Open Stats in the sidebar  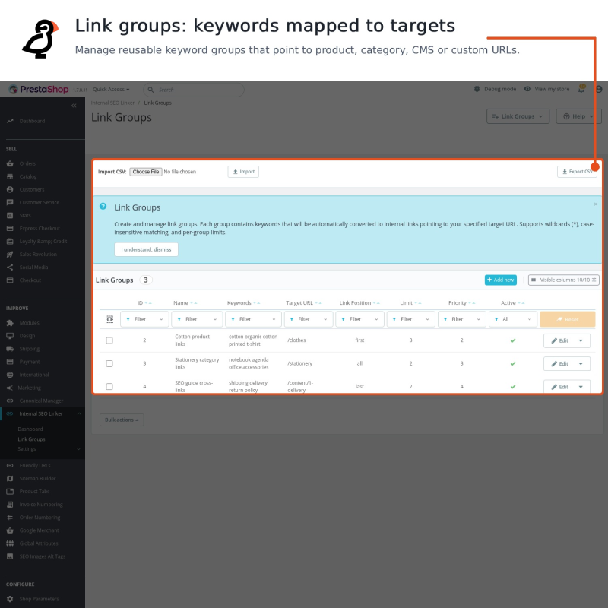tap(25, 215)
